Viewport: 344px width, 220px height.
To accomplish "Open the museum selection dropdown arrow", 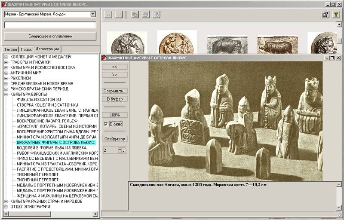I will click(x=93, y=14).
